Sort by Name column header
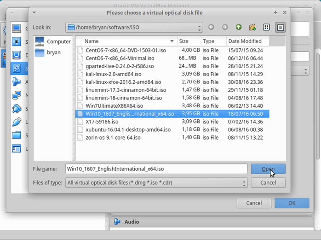This screenshot has width=321, height=240. click(x=126, y=41)
